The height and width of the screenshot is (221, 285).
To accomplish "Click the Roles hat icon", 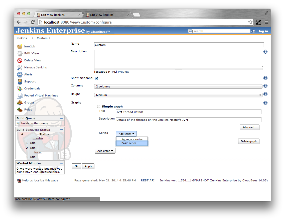I will (20, 109).
